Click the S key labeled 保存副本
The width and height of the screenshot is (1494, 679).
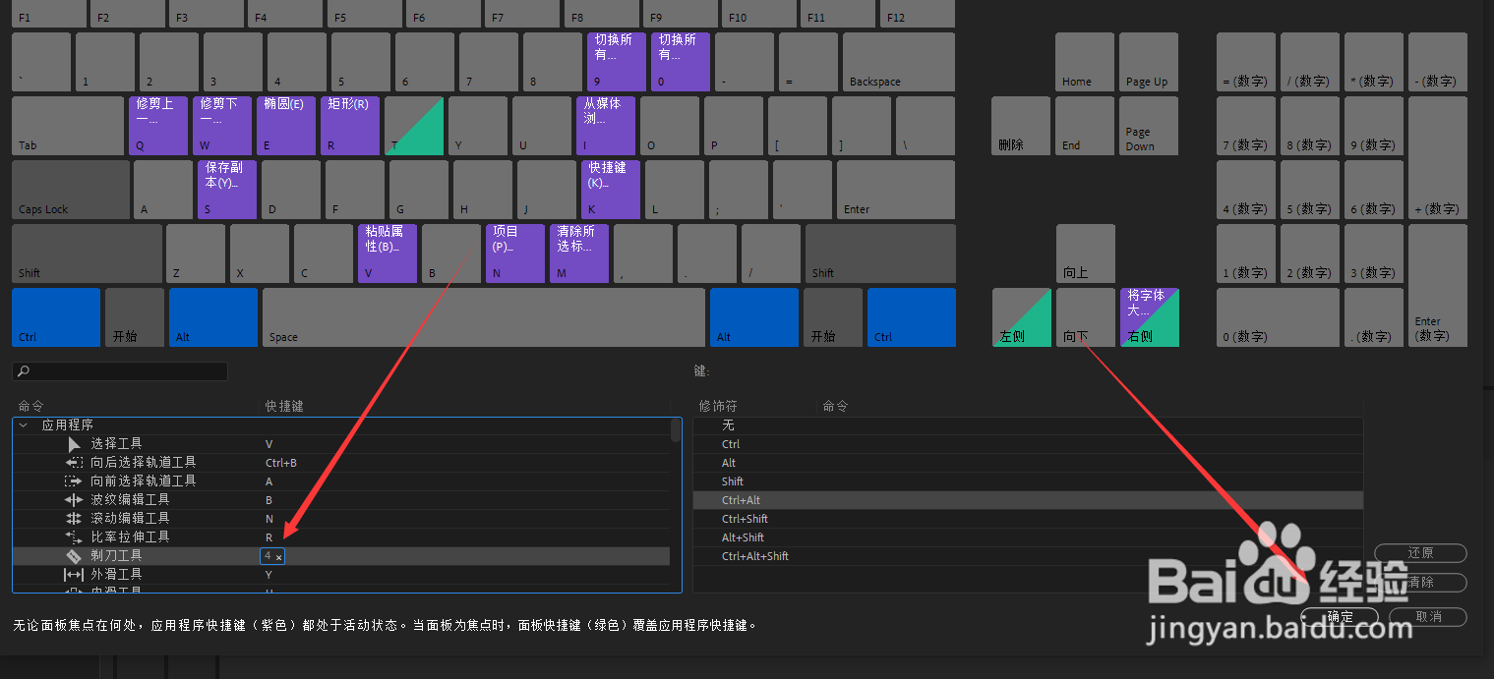(227, 190)
